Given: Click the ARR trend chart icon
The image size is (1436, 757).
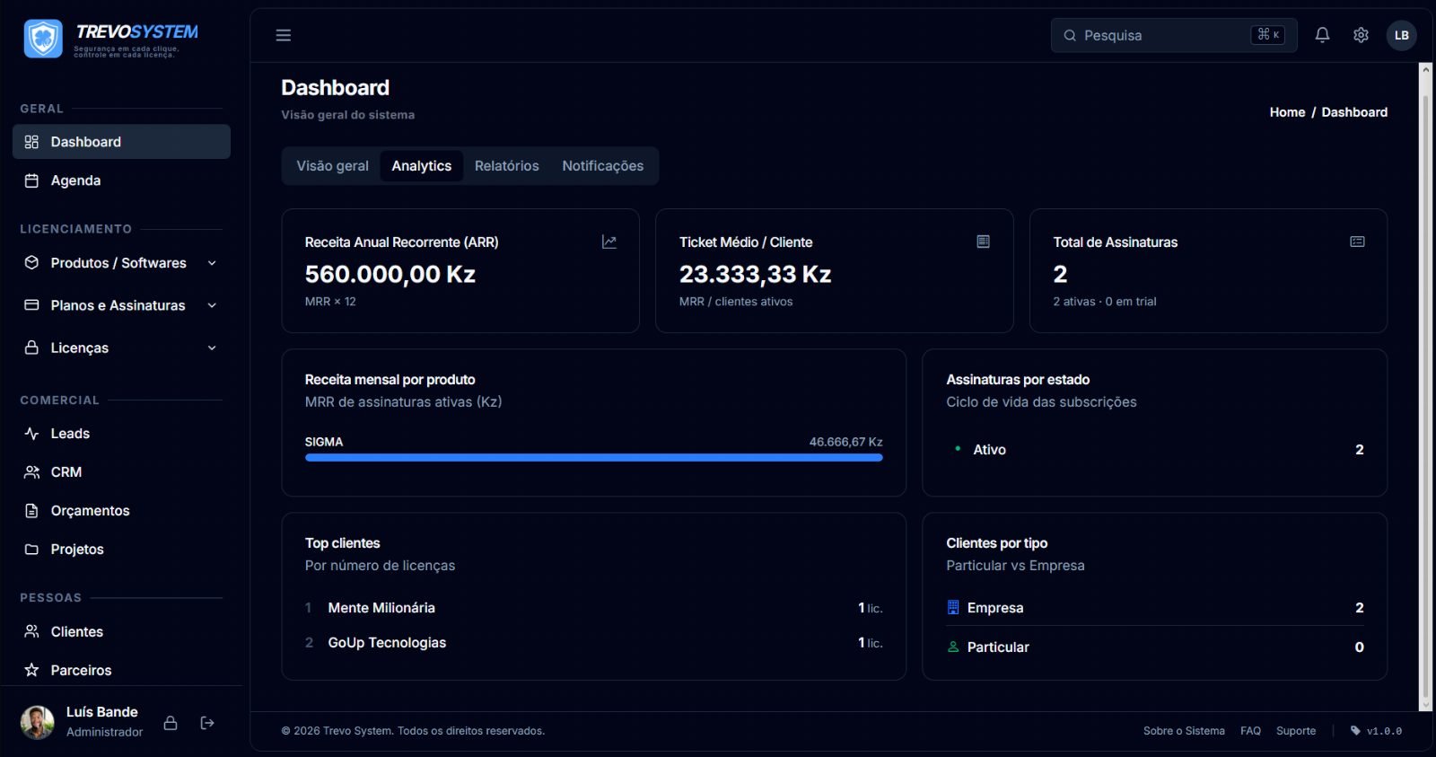Looking at the screenshot, I should coord(609,242).
